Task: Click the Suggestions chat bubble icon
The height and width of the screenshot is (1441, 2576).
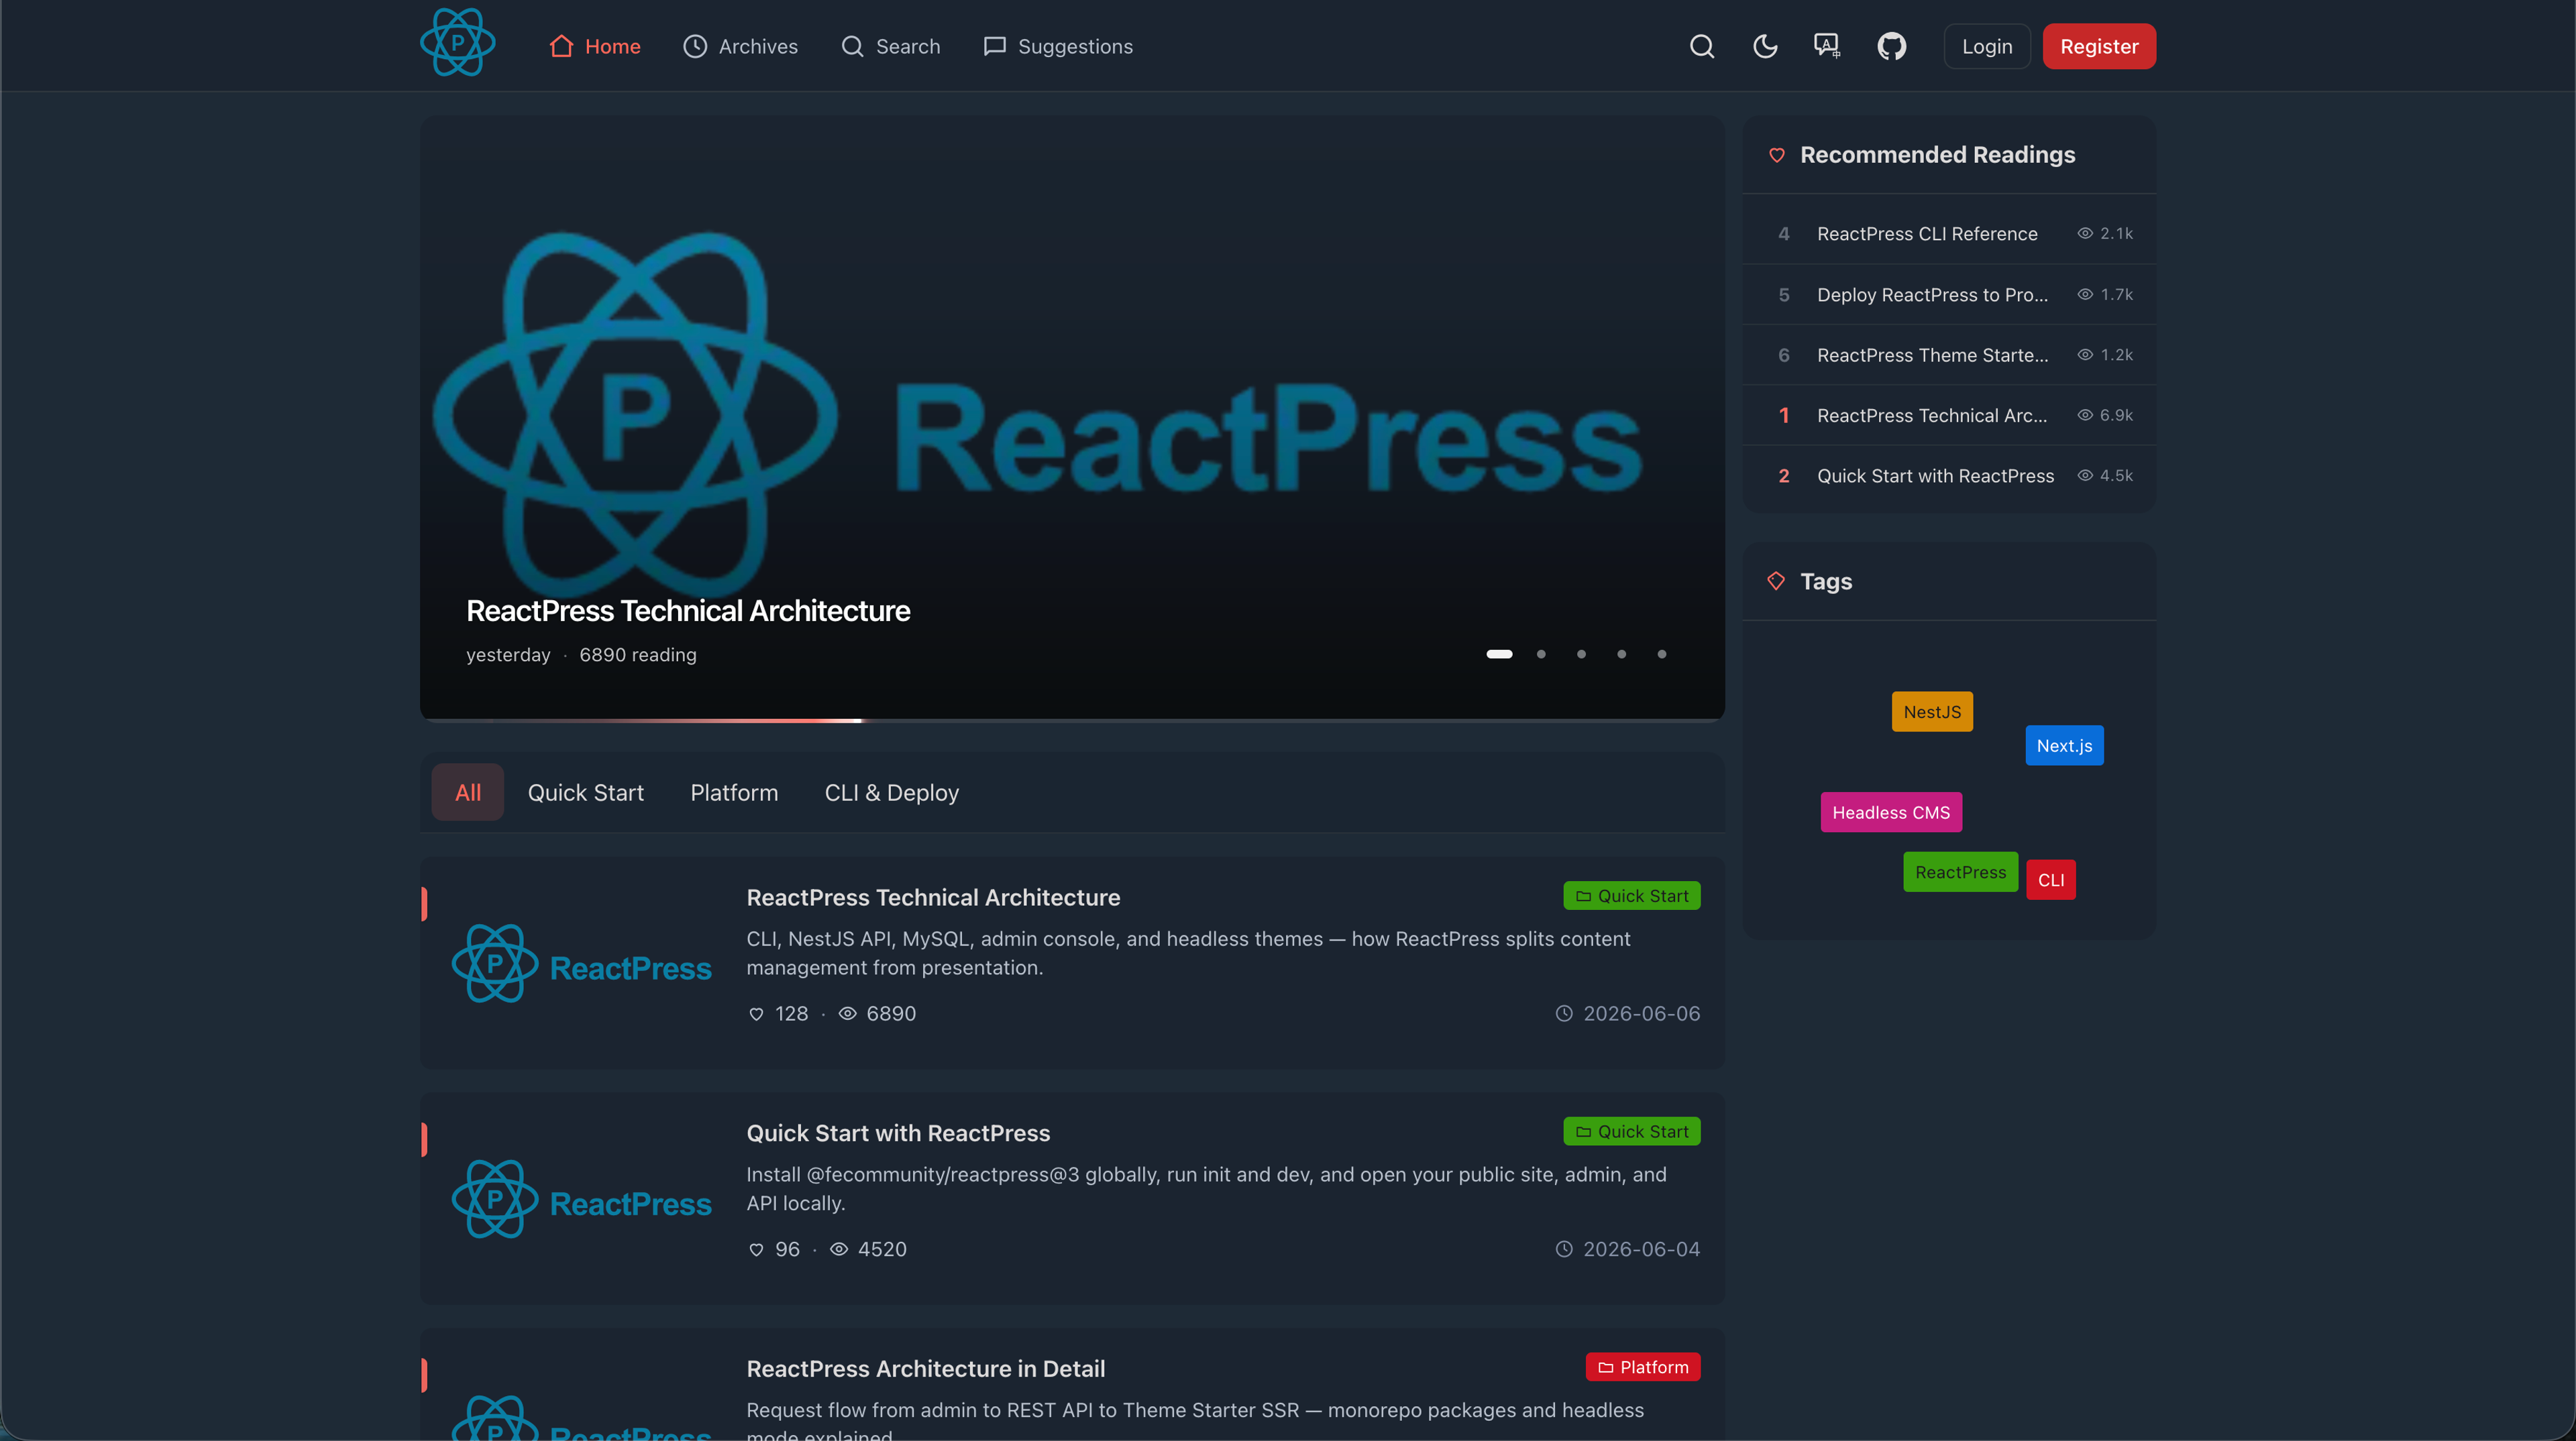Action: [x=994, y=46]
